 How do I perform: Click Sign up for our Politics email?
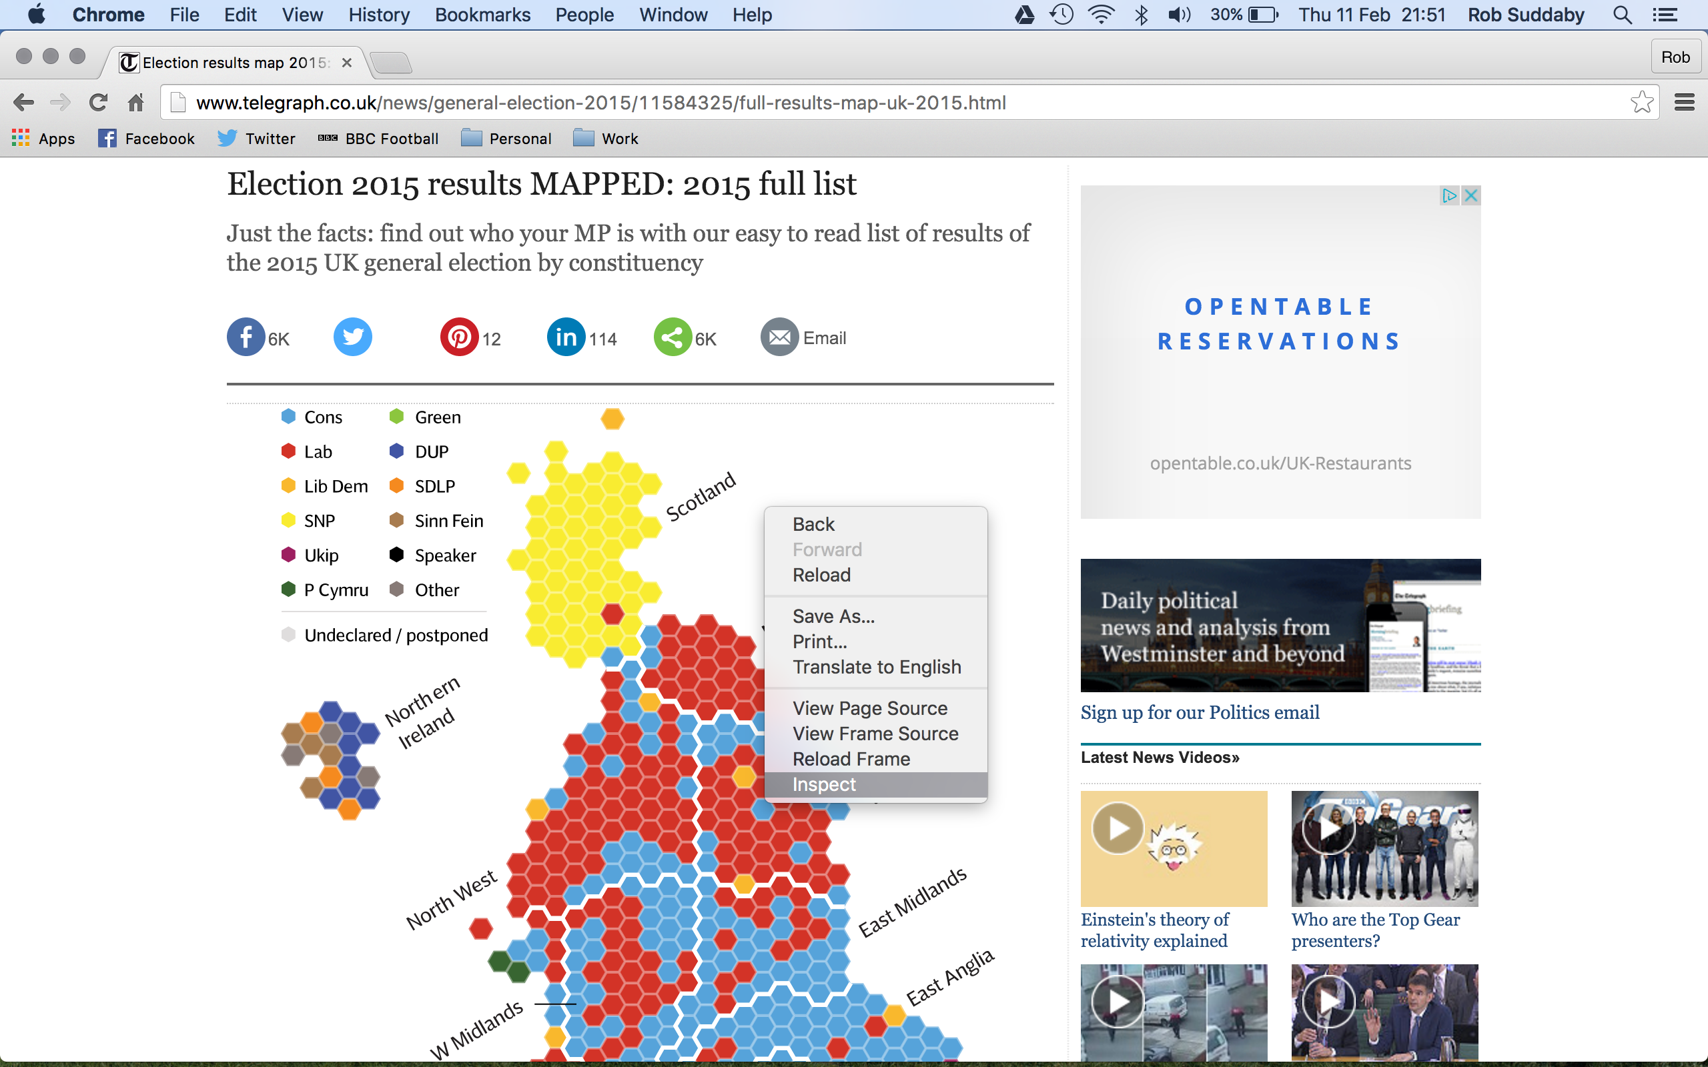click(1200, 713)
